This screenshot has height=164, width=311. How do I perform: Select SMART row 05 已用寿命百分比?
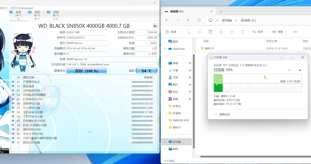pyautogui.click(x=84, y=99)
